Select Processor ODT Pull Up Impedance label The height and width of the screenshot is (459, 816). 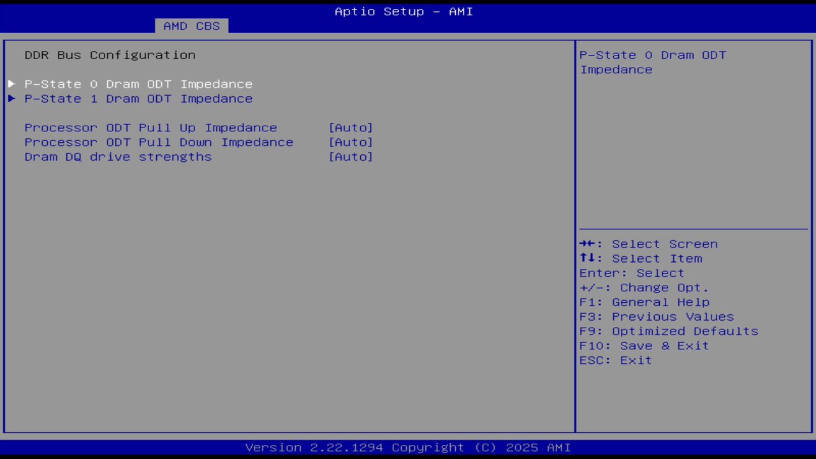point(151,127)
